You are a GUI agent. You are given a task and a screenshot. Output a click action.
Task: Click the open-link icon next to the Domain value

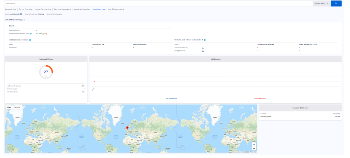[x=21, y=14]
